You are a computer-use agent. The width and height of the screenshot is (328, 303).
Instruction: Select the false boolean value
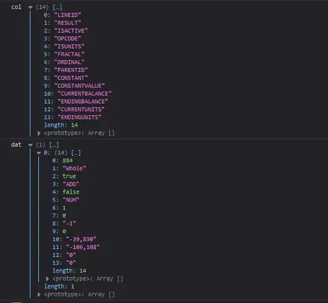pyautogui.click(x=71, y=191)
